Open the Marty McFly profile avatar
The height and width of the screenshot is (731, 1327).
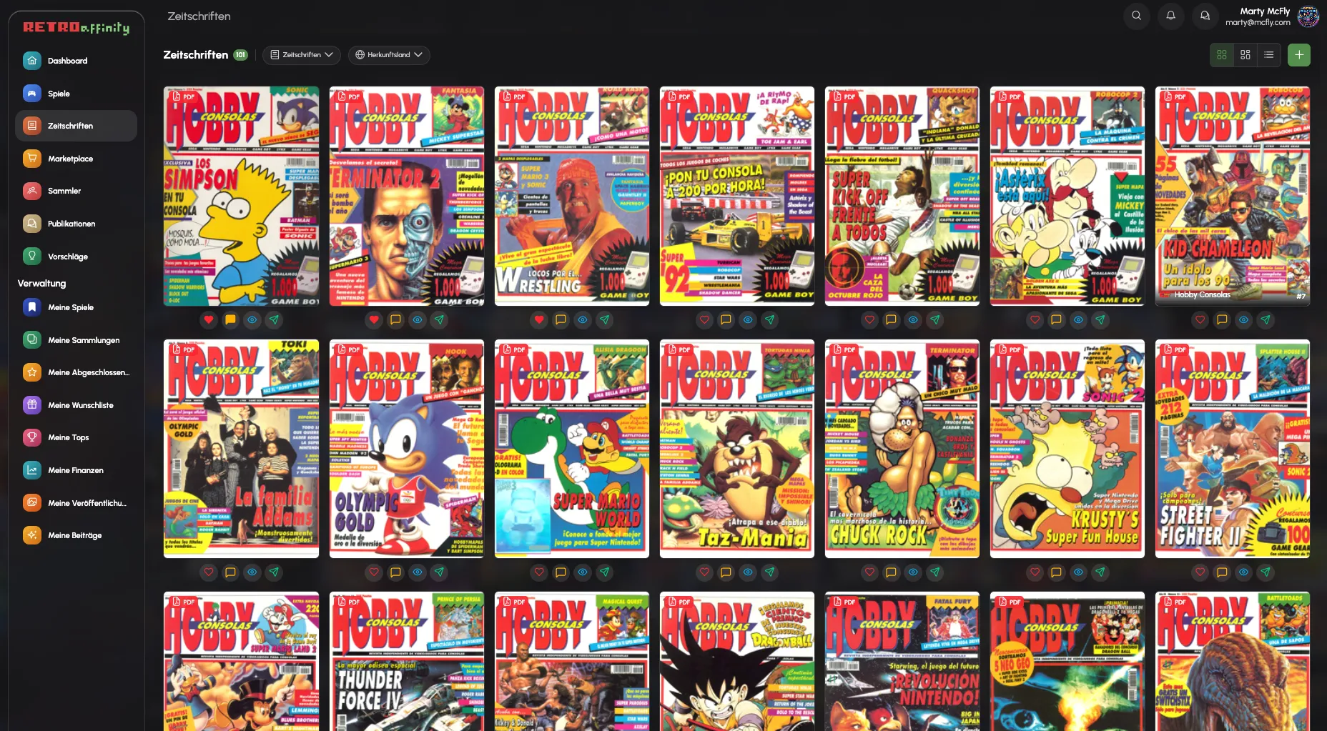1308,16
